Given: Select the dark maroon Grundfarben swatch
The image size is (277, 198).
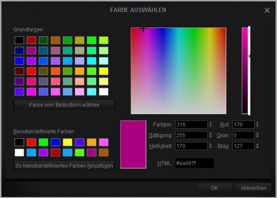Looking at the screenshot, I should (19, 71).
